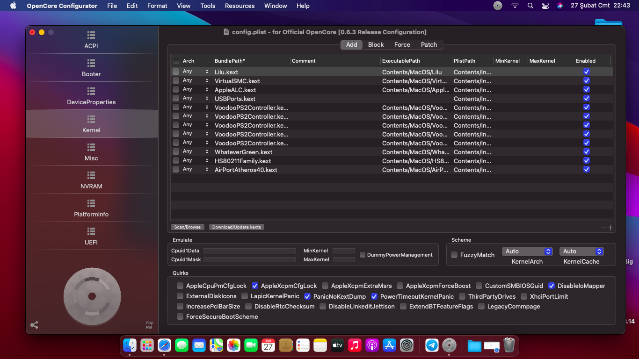Uncheck Enabled for the AirPortAtheros40.kext row
The height and width of the screenshot is (359, 639).
point(587,169)
